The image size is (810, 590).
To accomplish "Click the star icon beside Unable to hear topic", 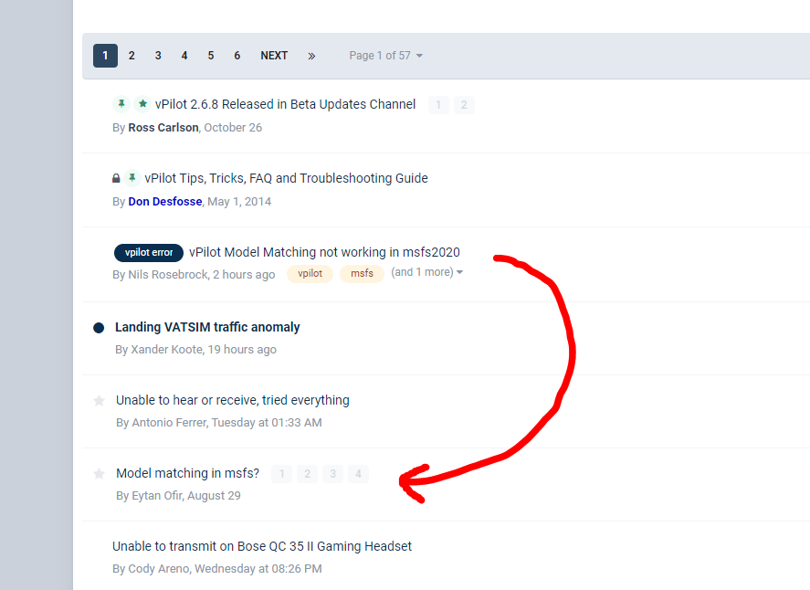I will click(x=100, y=400).
